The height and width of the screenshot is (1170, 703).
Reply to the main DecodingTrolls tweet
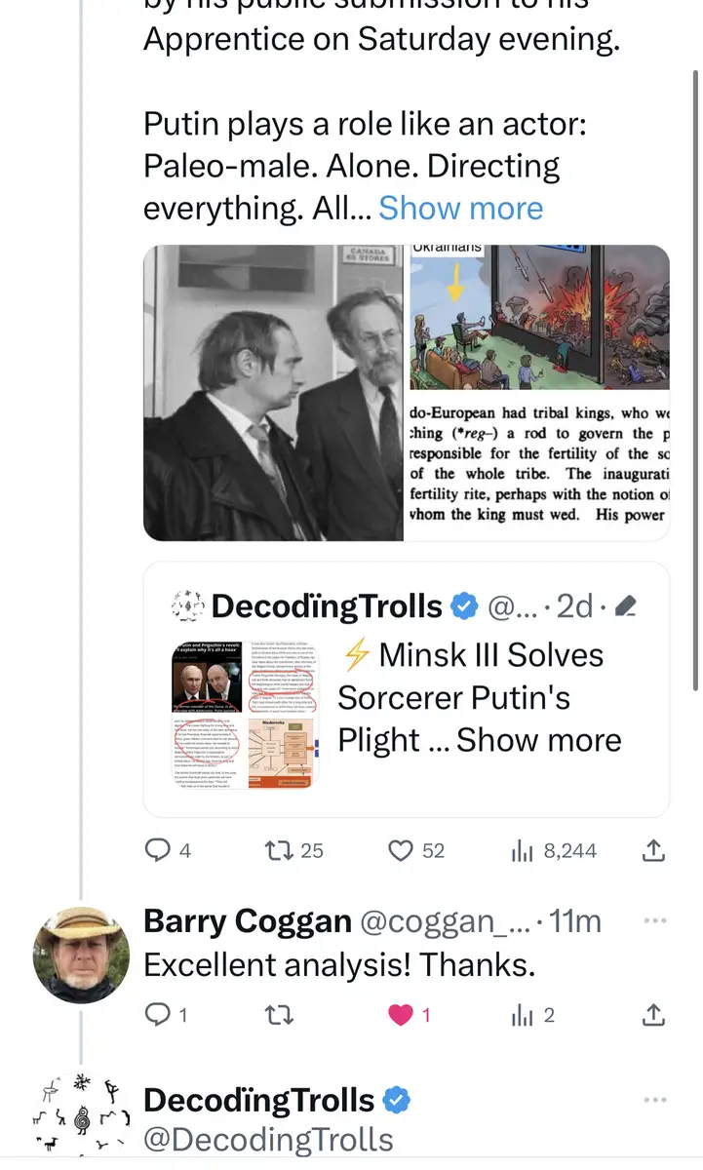[x=158, y=850]
